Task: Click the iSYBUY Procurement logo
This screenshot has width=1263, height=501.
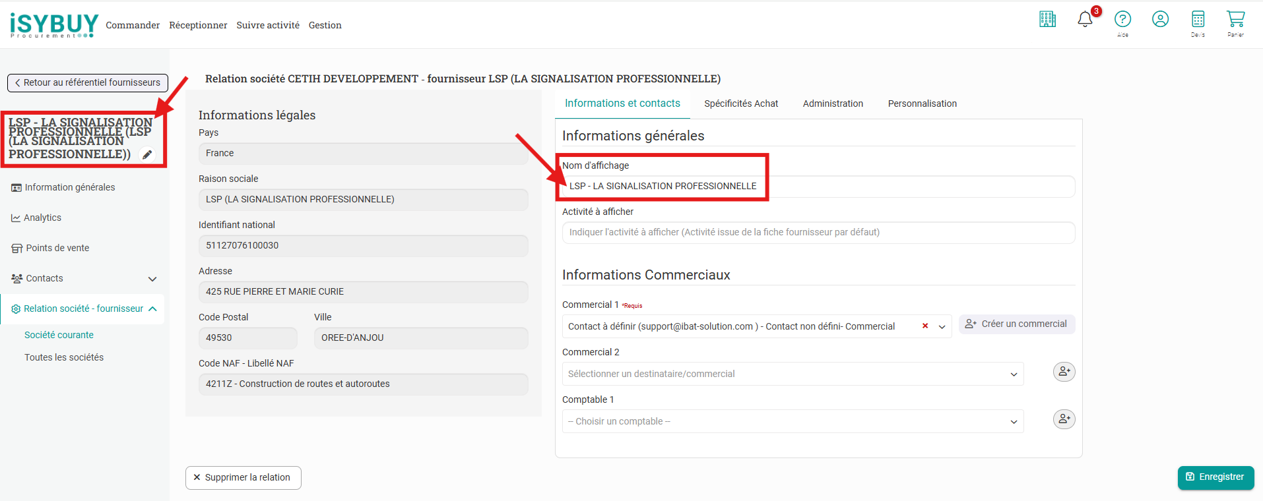Action: pos(54,25)
